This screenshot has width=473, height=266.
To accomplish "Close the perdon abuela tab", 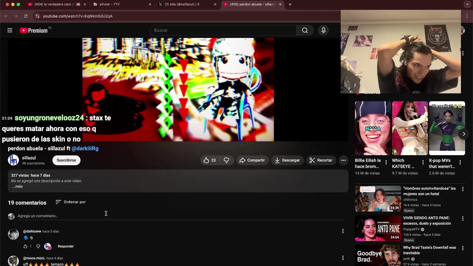I will pyautogui.click(x=280, y=4).
